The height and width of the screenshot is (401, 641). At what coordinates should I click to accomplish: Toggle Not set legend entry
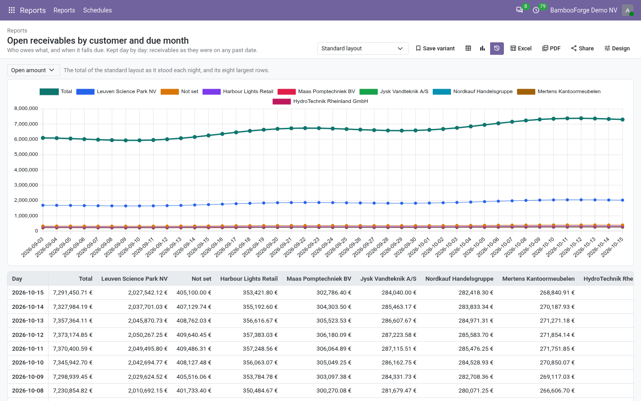pyautogui.click(x=179, y=91)
